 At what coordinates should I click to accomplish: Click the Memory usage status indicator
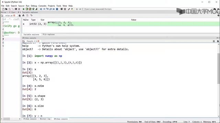(210, 122)
